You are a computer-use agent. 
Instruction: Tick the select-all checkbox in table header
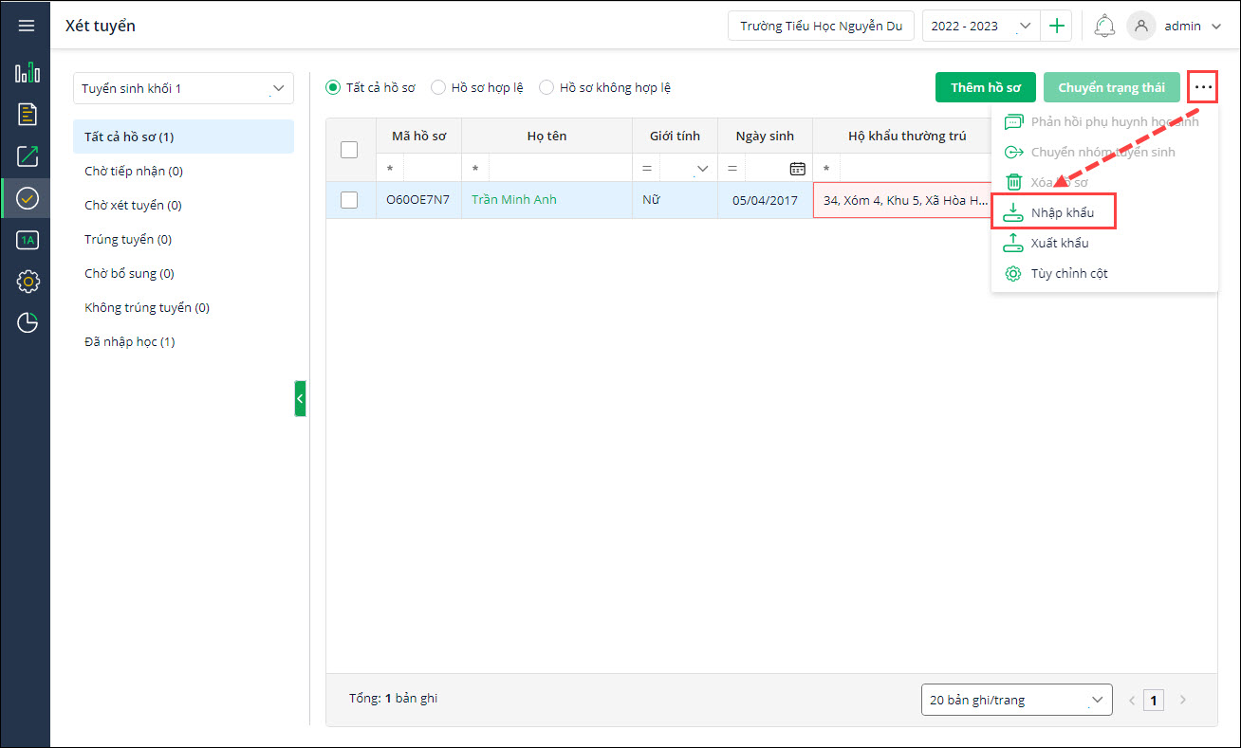tap(349, 150)
